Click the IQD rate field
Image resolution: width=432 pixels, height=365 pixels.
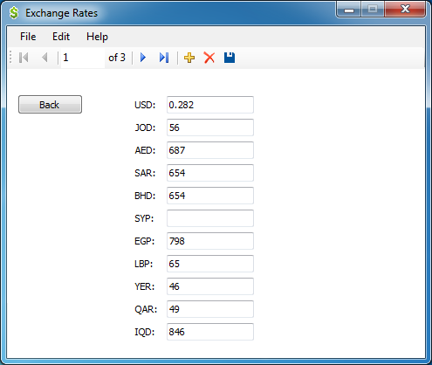(x=210, y=332)
